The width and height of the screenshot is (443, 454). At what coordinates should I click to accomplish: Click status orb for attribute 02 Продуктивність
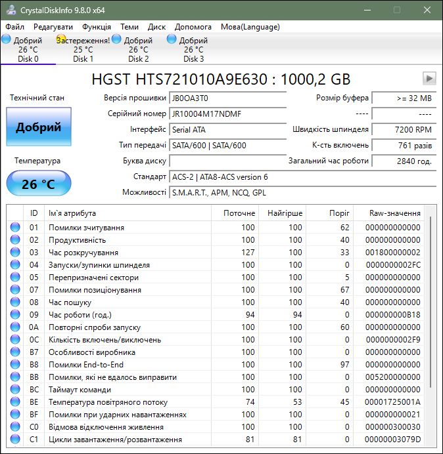[15, 239]
